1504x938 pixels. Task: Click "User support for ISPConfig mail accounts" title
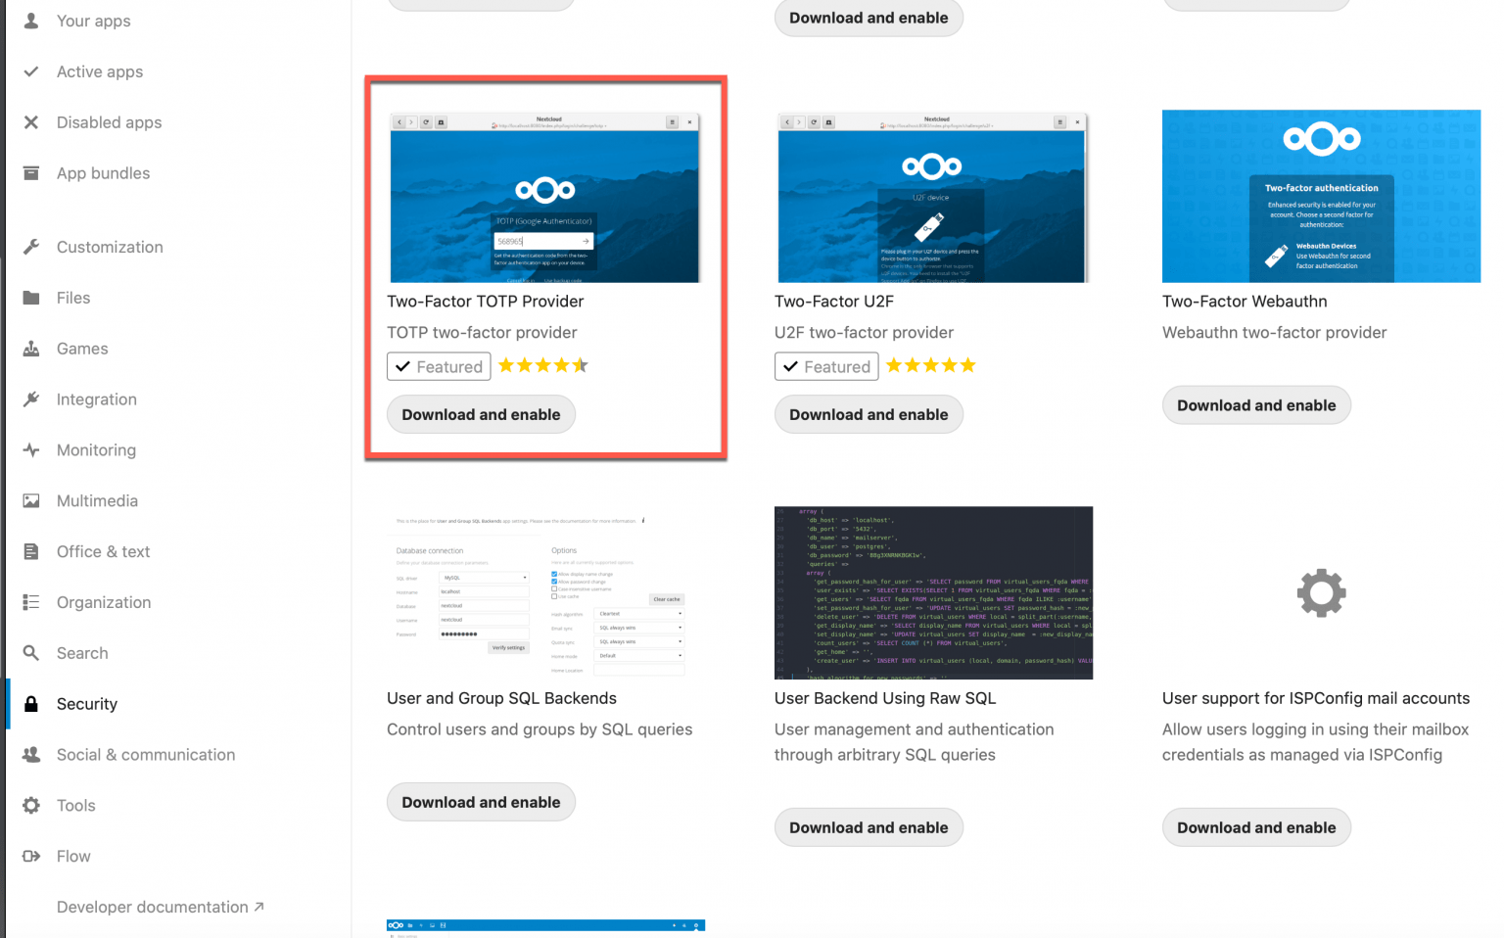[x=1316, y=698]
